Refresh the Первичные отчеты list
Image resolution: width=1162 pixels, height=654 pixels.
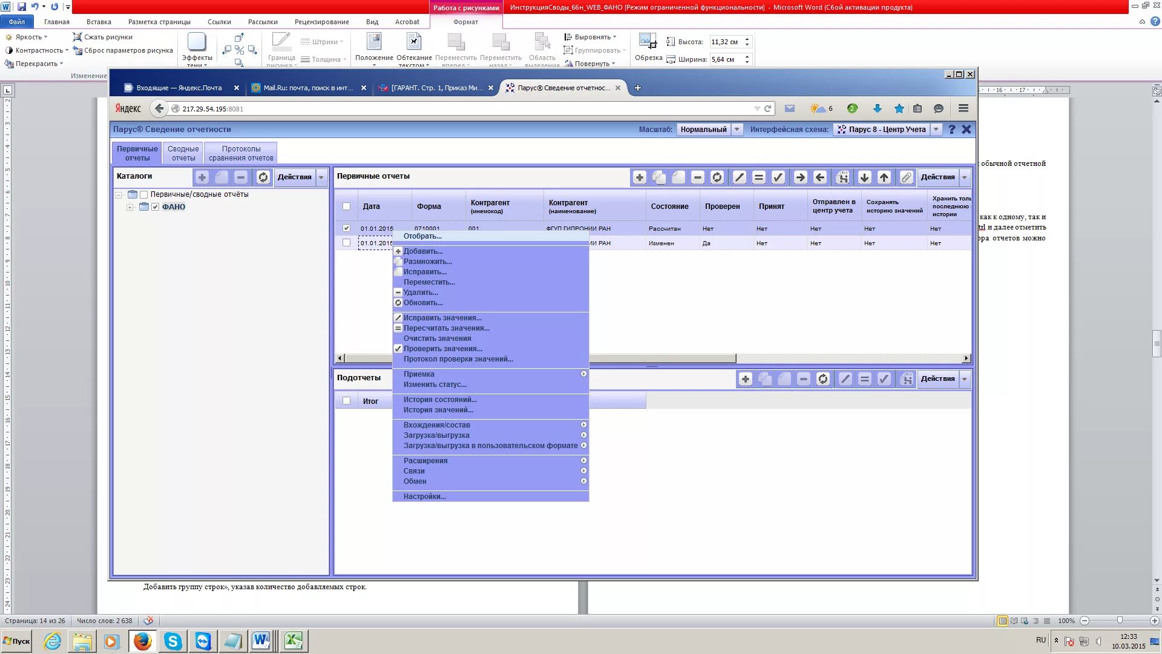(x=717, y=177)
